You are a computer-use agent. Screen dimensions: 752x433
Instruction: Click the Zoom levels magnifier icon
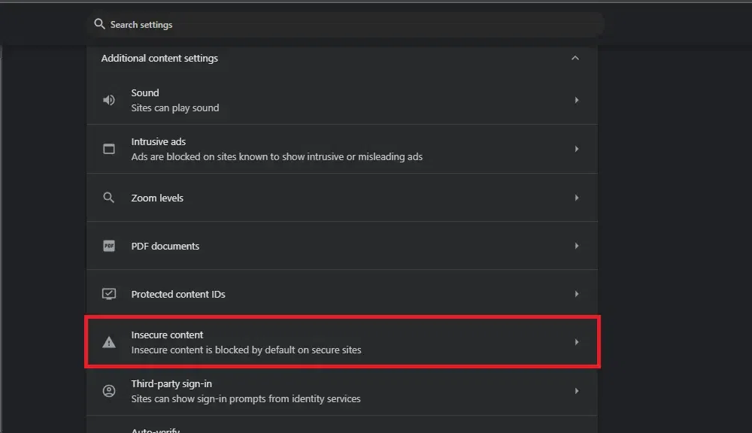[x=109, y=198]
